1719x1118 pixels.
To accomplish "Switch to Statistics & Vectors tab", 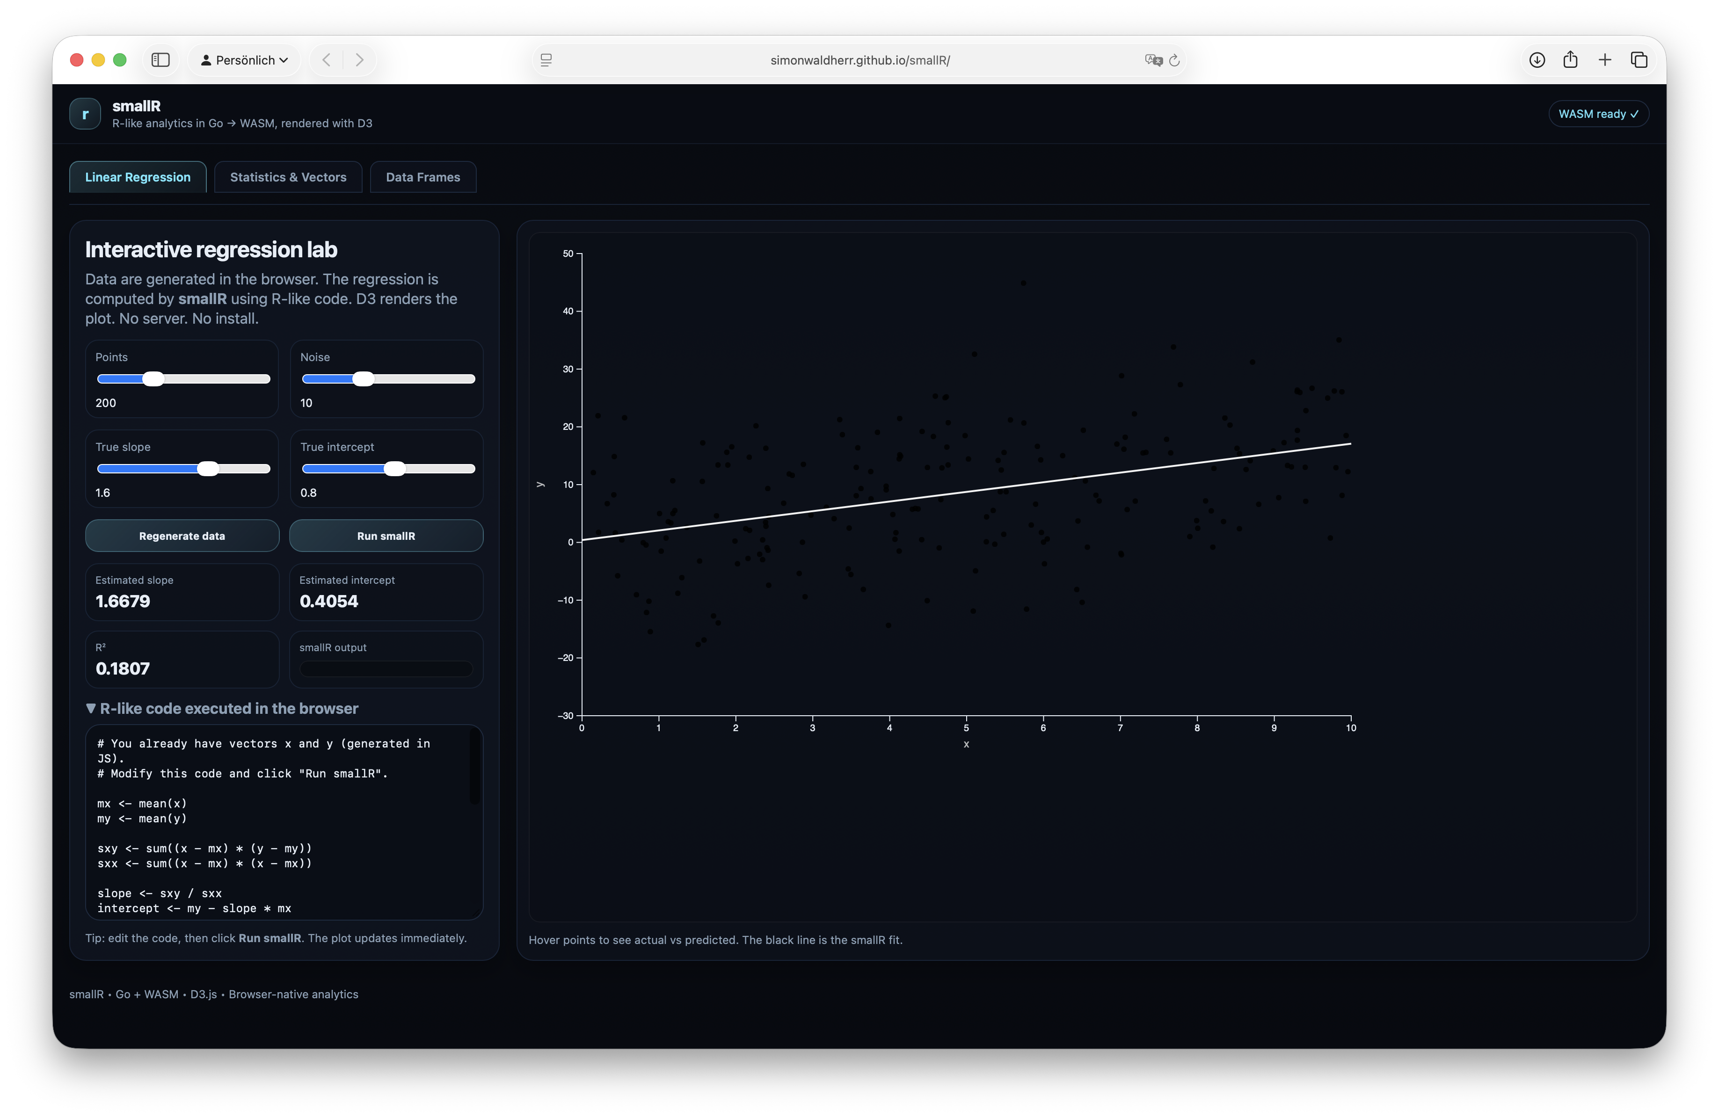I will point(288,177).
